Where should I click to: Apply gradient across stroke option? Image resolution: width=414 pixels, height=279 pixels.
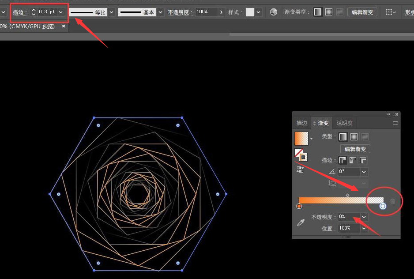click(363, 160)
